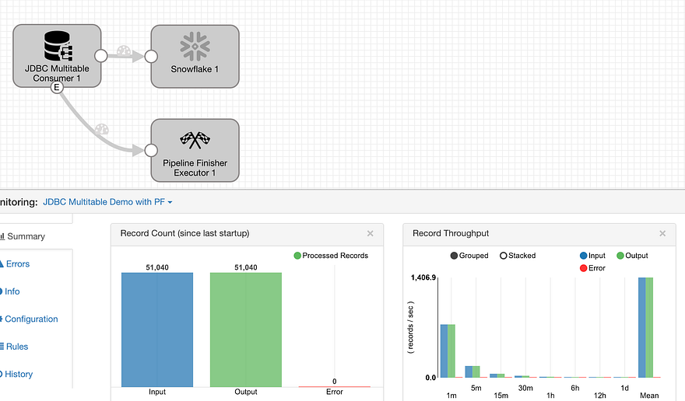Select the Snowflake 1 destination stage

(x=195, y=56)
